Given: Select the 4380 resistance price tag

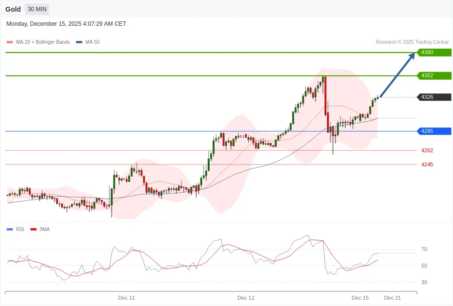Looking at the screenshot, I should (433, 52).
